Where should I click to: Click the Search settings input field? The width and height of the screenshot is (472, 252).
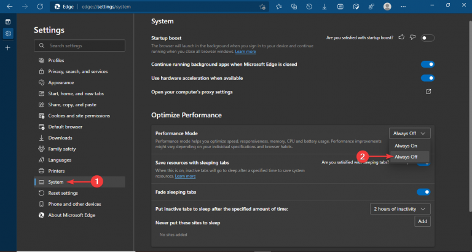tap(79, 45)
